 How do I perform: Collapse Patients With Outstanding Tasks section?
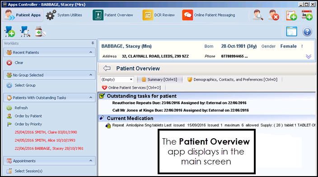pyautogui.click(x=91, y=98)
